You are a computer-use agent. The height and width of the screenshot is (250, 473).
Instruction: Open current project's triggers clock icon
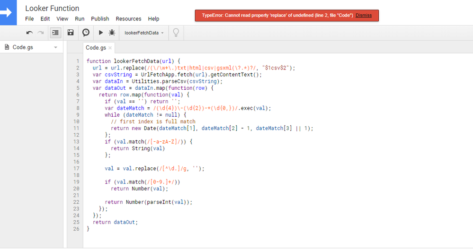[x=86, y=33]
